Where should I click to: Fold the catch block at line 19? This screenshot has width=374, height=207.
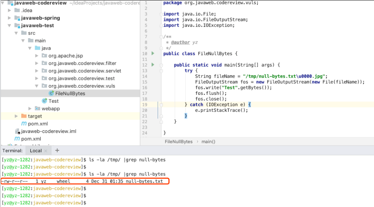tap(161, 105)
